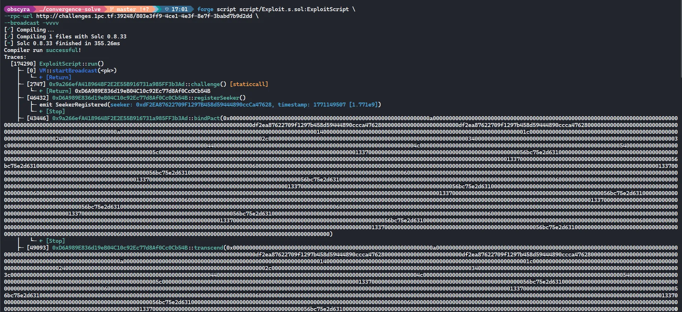Click the ExploitScript::run() trace root
Image resolution: width=682 pixels, height=312 pixels.
point(71,64)
